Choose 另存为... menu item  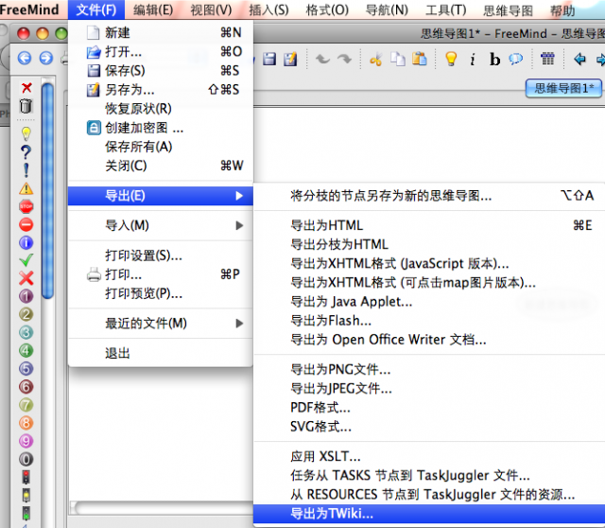tap(161, 90)
